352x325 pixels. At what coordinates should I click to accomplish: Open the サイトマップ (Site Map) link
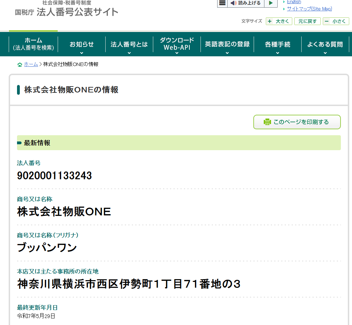click(309, 9)
